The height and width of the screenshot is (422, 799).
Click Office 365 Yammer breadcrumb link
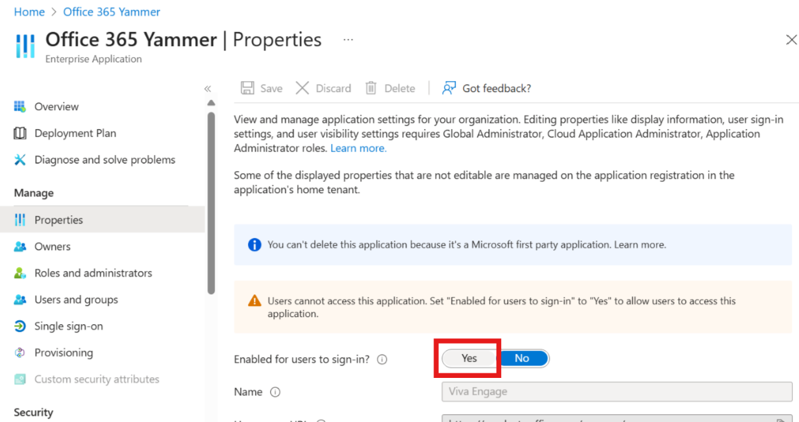[112, 12]
